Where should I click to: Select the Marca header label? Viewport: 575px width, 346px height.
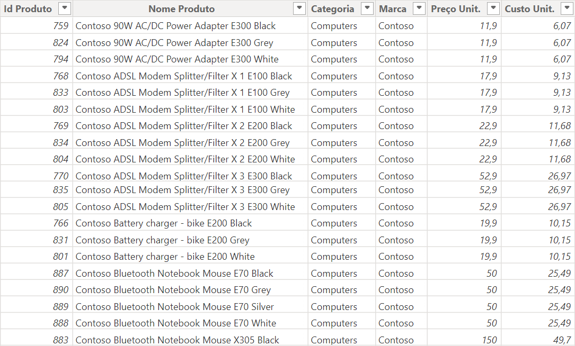pos(393,9)
